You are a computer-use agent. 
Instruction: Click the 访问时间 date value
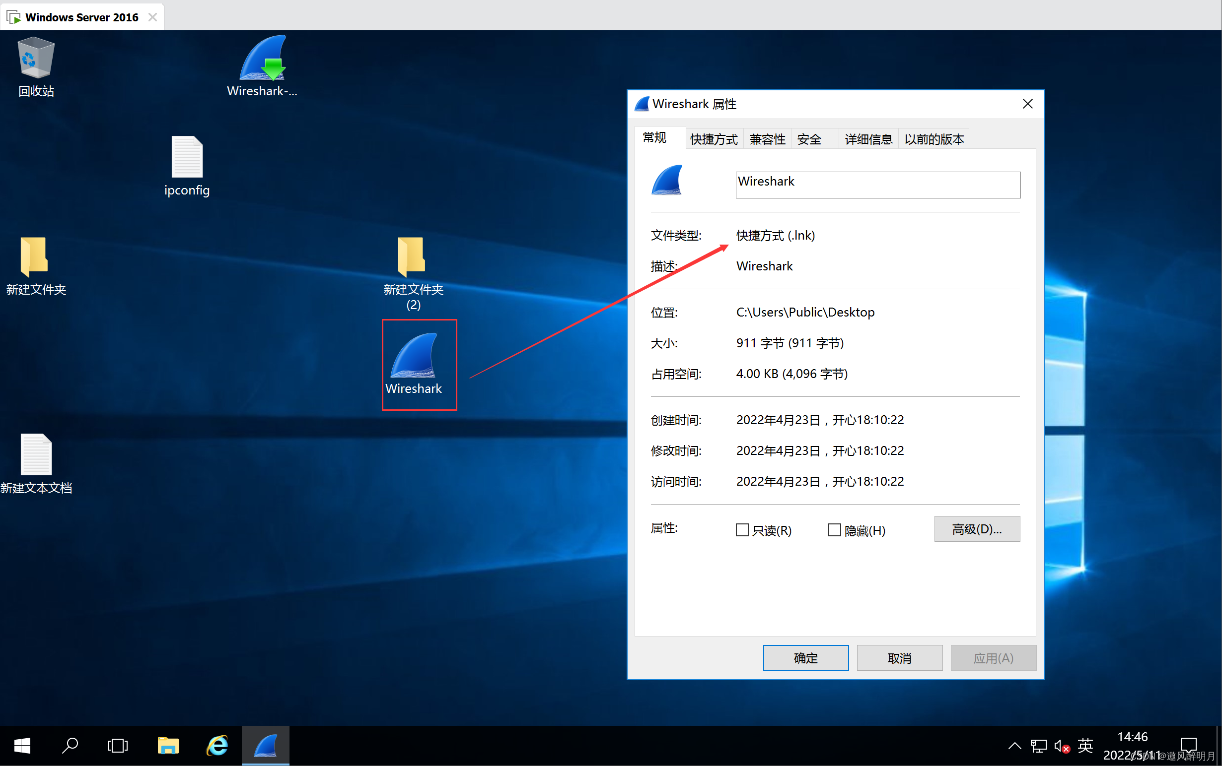[820, 481]
